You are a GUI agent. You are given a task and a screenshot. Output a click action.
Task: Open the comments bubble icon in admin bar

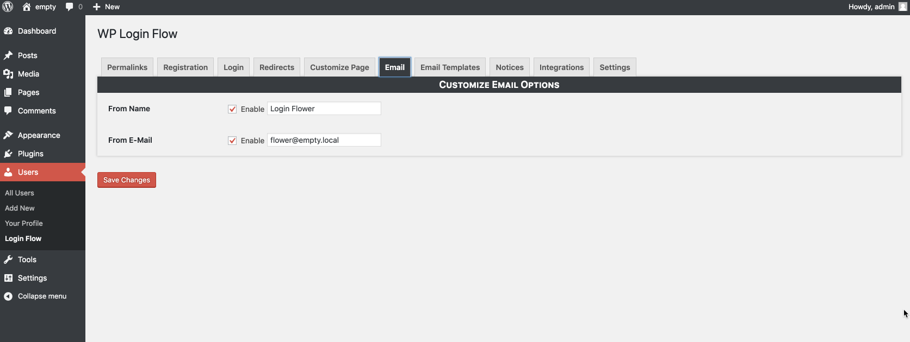click(69, 7)
